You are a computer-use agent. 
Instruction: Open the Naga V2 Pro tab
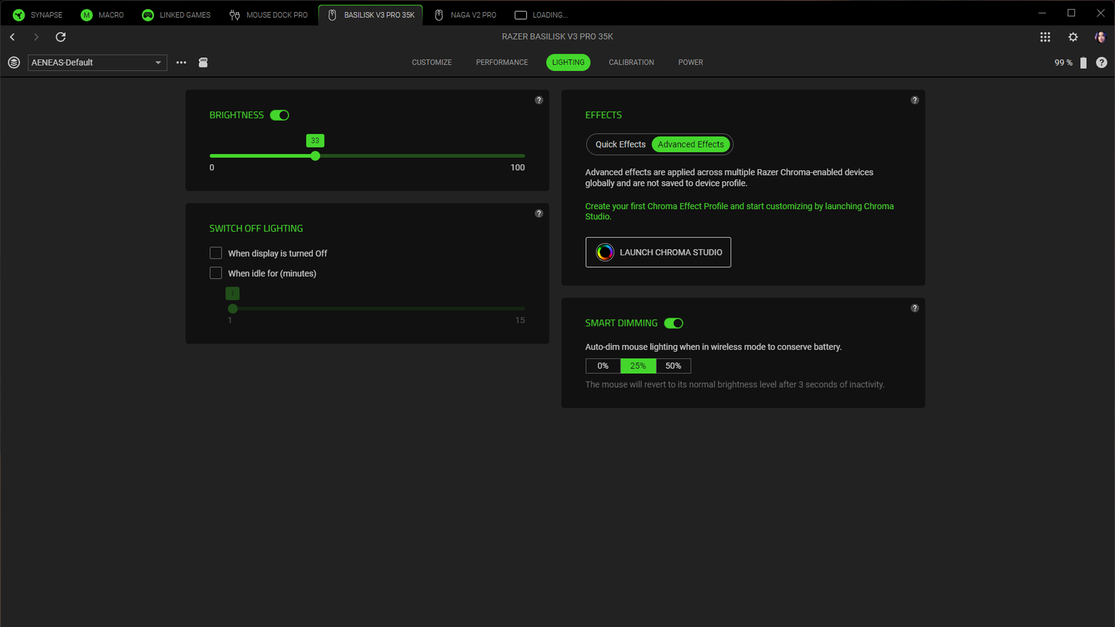pos(465,15)
